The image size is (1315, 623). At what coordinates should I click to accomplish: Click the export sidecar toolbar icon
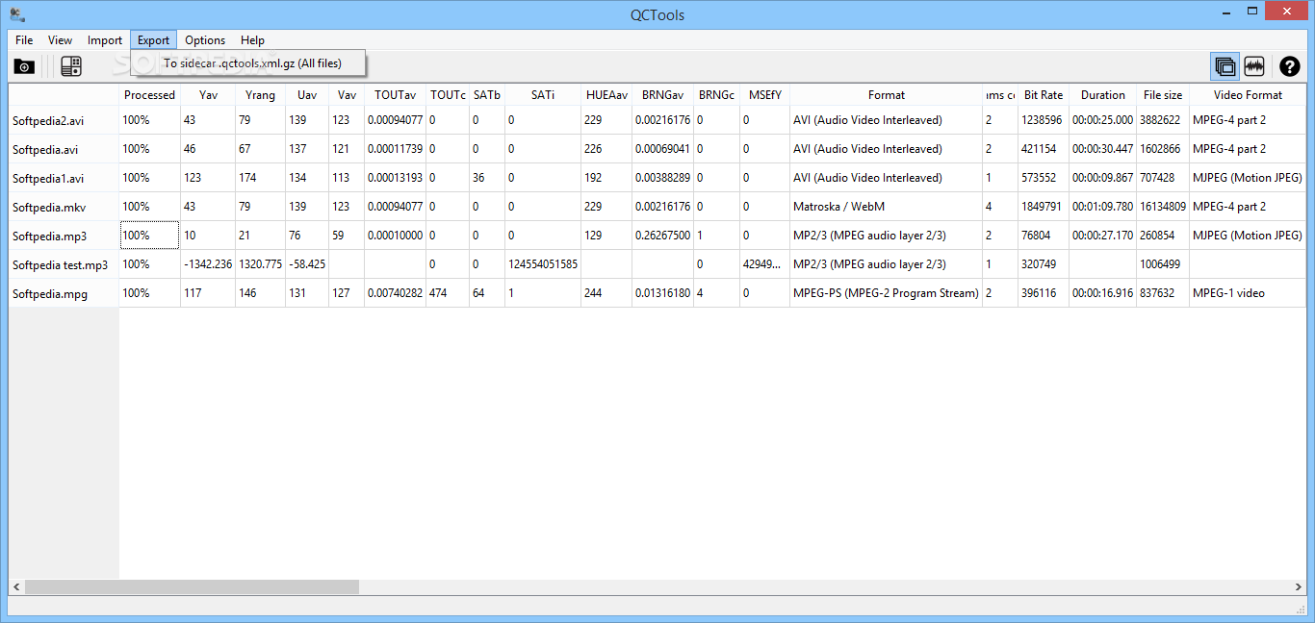(70, 66)
